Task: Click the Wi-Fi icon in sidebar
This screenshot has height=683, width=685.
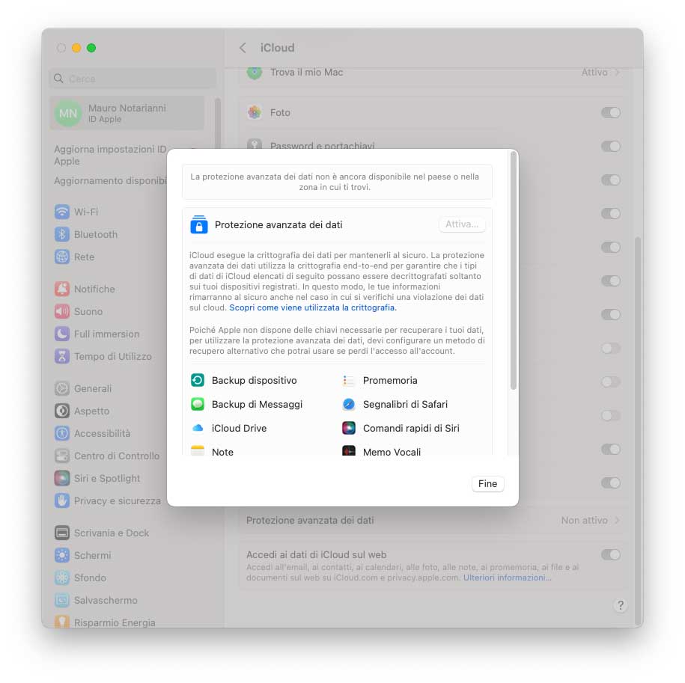Action: 62,212
